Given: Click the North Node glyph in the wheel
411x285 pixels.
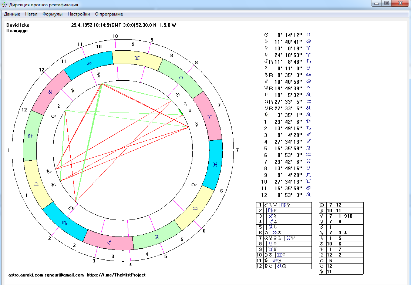Looking at the screenshot, I should tap(194, 185).
